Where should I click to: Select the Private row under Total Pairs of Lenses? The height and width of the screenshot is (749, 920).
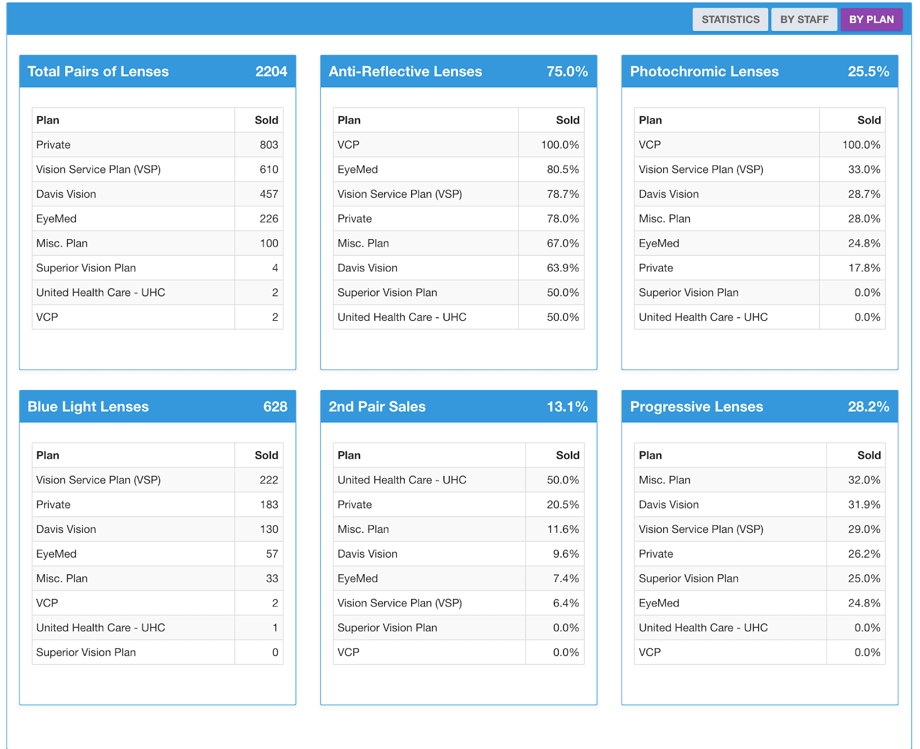tap(133, 144)
